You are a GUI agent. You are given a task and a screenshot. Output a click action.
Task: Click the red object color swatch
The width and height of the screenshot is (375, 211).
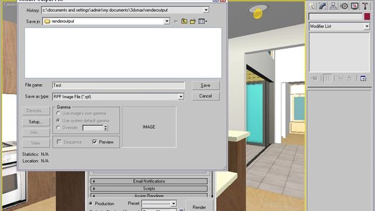367,16
